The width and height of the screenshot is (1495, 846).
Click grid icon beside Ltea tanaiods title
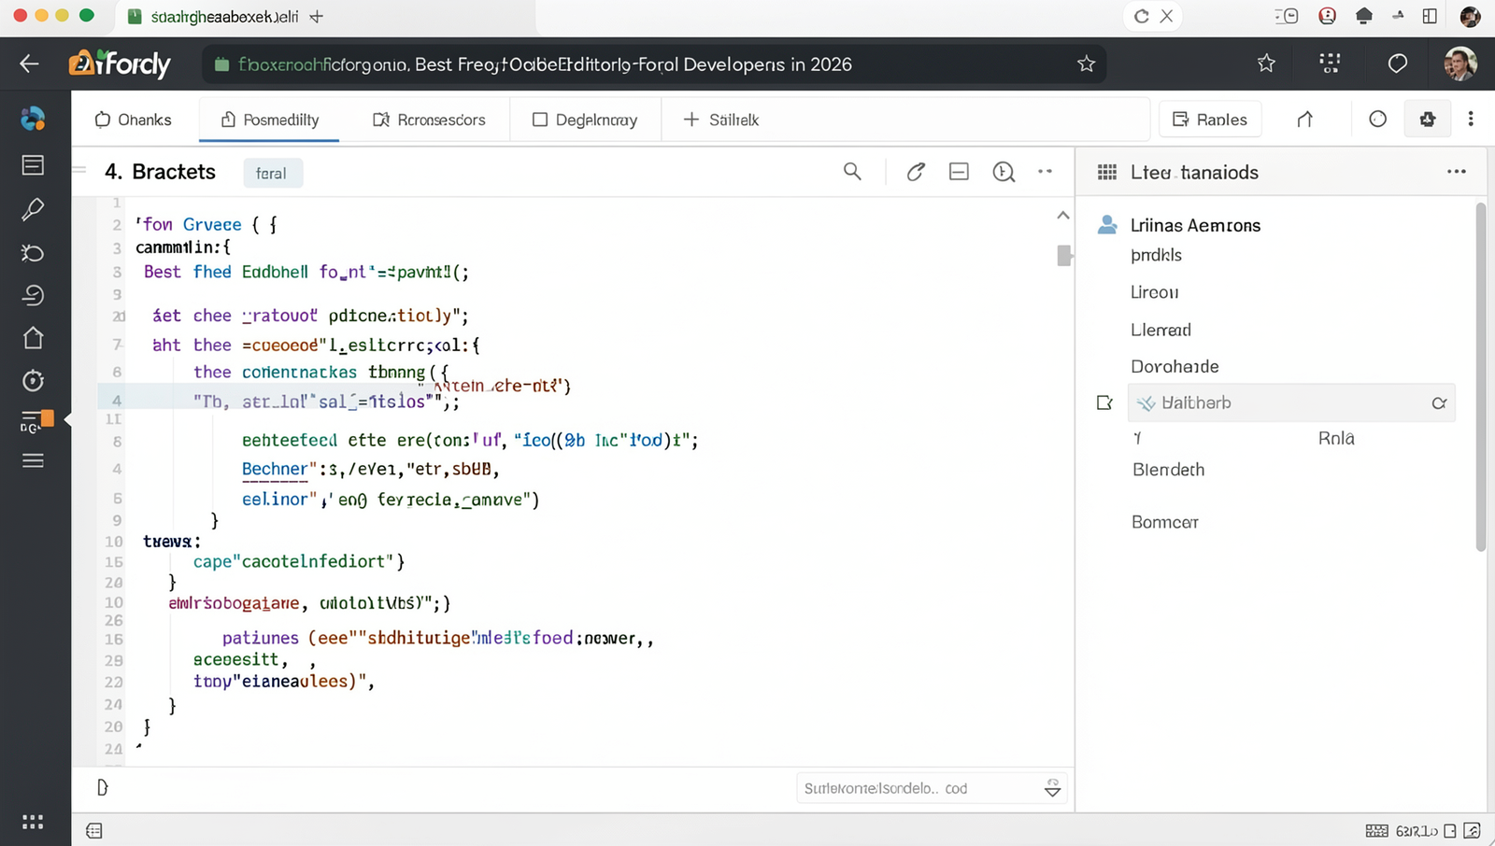tap(1107, 172)
